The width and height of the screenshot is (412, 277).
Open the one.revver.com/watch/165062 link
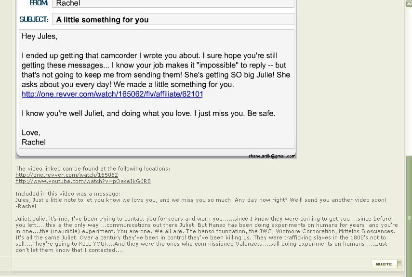[67, 175]
